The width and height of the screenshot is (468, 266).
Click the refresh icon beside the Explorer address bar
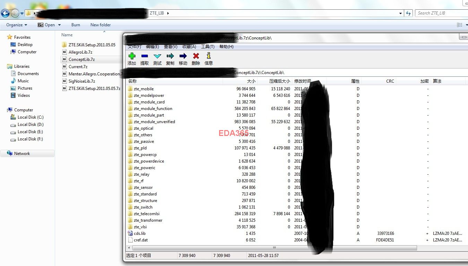409,13
